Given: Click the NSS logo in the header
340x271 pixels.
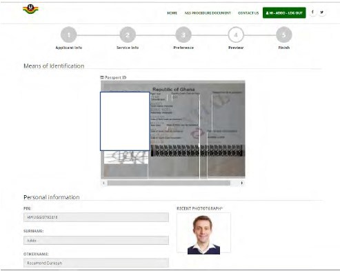Looking at the screenshot, I should (30, 9).
